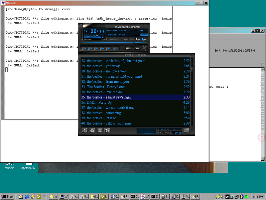This screenshot has height=200, width=266.
Task: Toggle the PL playlist button
Action: 144,39
